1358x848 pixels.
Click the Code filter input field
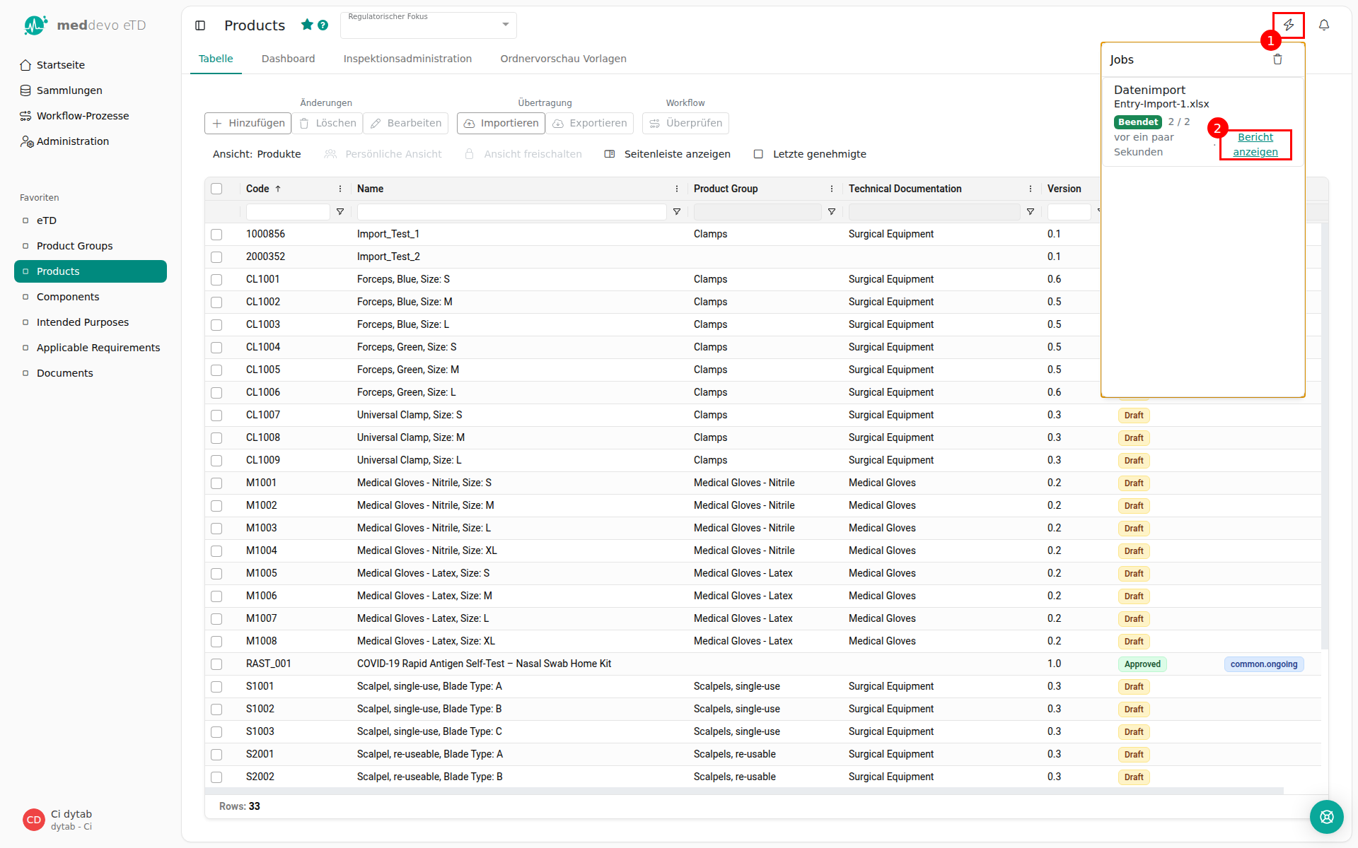pos(288,212)
